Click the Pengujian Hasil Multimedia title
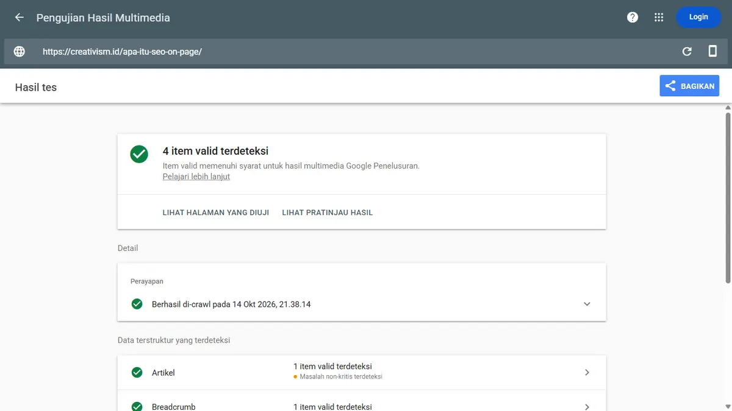Viewport: 732px width, 411px height. [x=103, y=18]
